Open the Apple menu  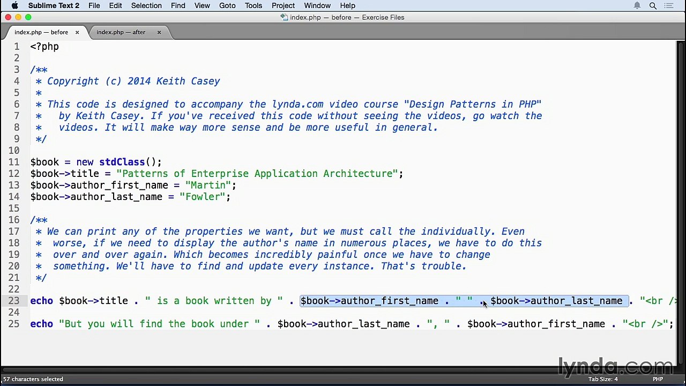pyautogui.click(x=14, y=5)
